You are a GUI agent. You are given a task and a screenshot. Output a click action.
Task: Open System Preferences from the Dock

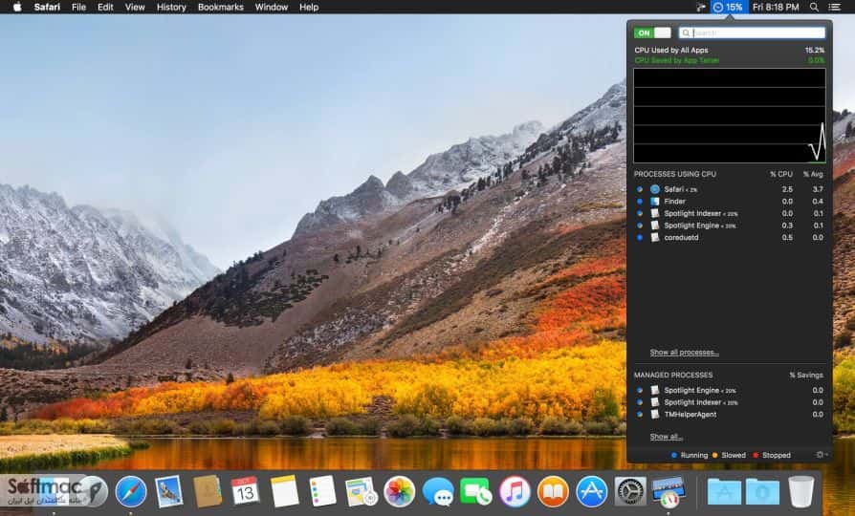coord(630,491)
